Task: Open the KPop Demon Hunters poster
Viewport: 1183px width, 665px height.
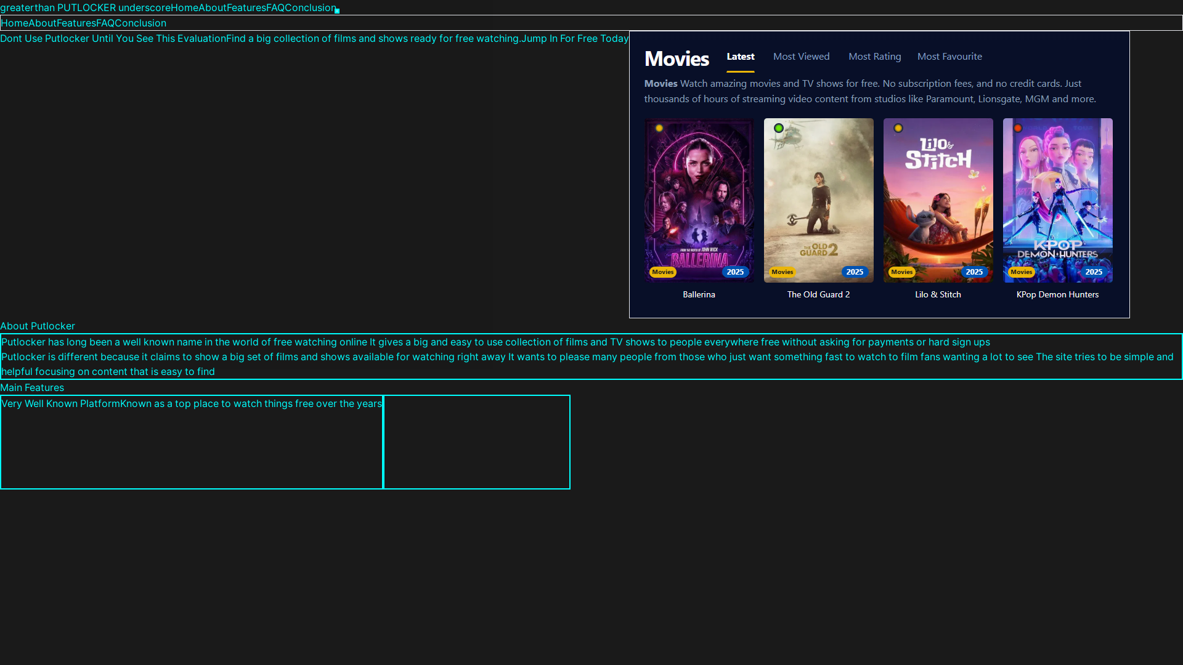Action: 1058,200
